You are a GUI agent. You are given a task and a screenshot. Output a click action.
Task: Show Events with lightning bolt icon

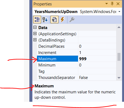pyautogui.click(x=63, y=20)
